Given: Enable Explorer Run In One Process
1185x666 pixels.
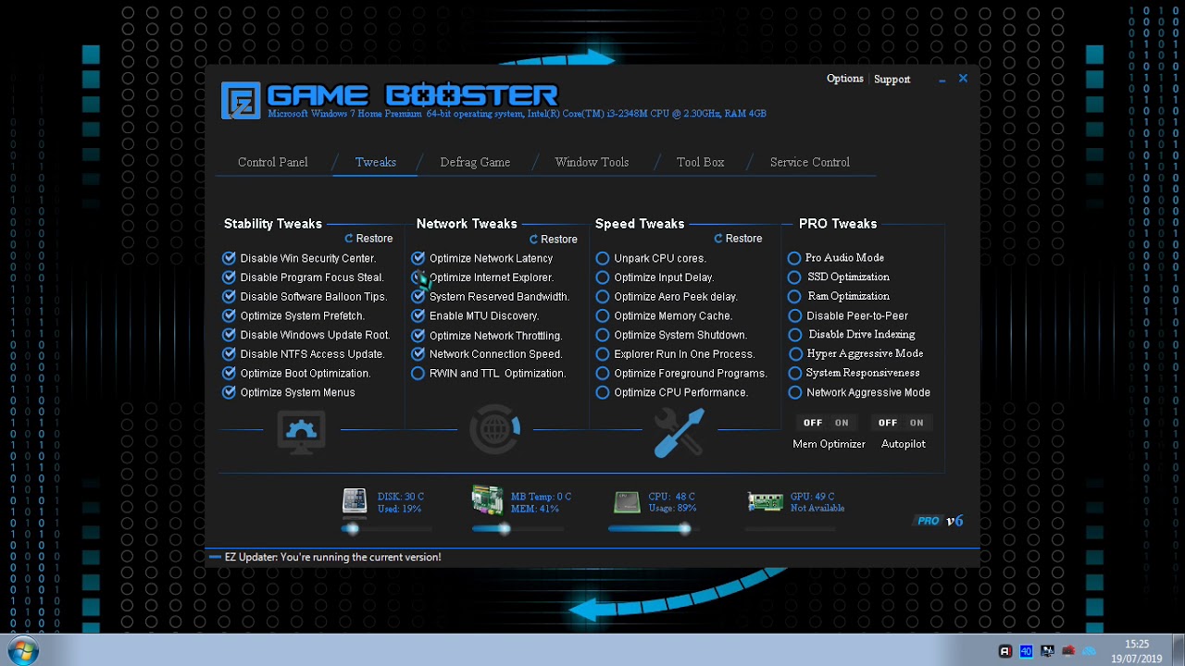Looking at the screenshot, I should (x=603, y=354).
